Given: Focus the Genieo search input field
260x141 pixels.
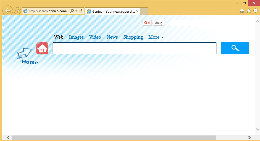Looking at the screenshot, I should coord(135,48).
